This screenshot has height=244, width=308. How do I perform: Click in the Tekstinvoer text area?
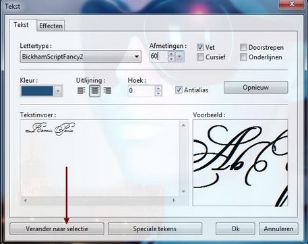tap(100, 158)
